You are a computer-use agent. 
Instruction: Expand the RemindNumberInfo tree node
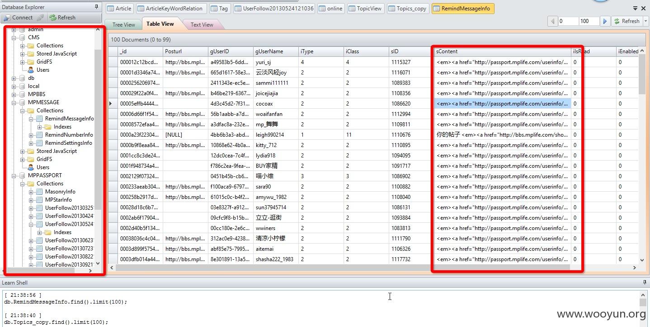[x=31, y=135]
